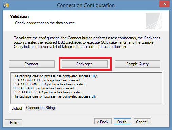Select 'READ UNCOMMITTED package has been created.' line
Viewport: 172px width, 130px height.
coord(49,84)
